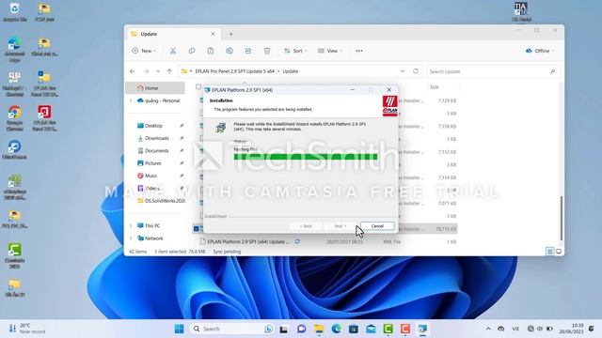Expand This PC tree node
602x338 pixels.
pos(131,225)
